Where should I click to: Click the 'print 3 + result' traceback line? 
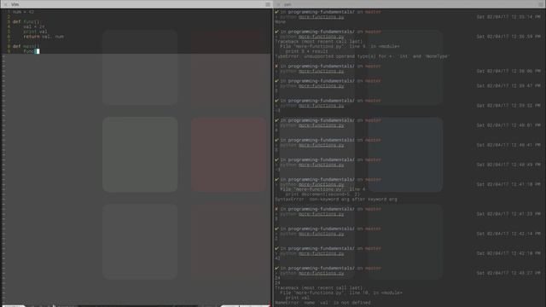pyautogui.click(x=306, y=51)
